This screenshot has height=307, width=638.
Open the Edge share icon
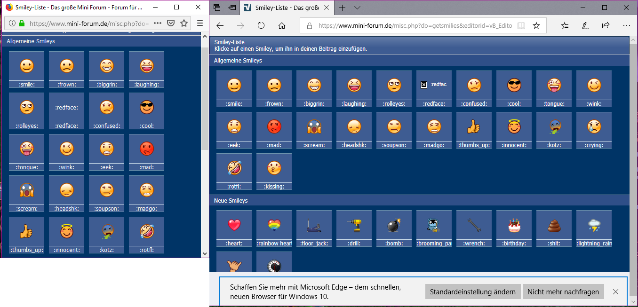click(x=606, y=25)
